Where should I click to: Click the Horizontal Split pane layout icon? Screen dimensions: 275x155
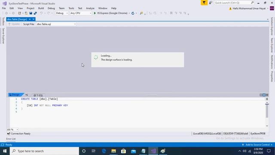[264, 95]
